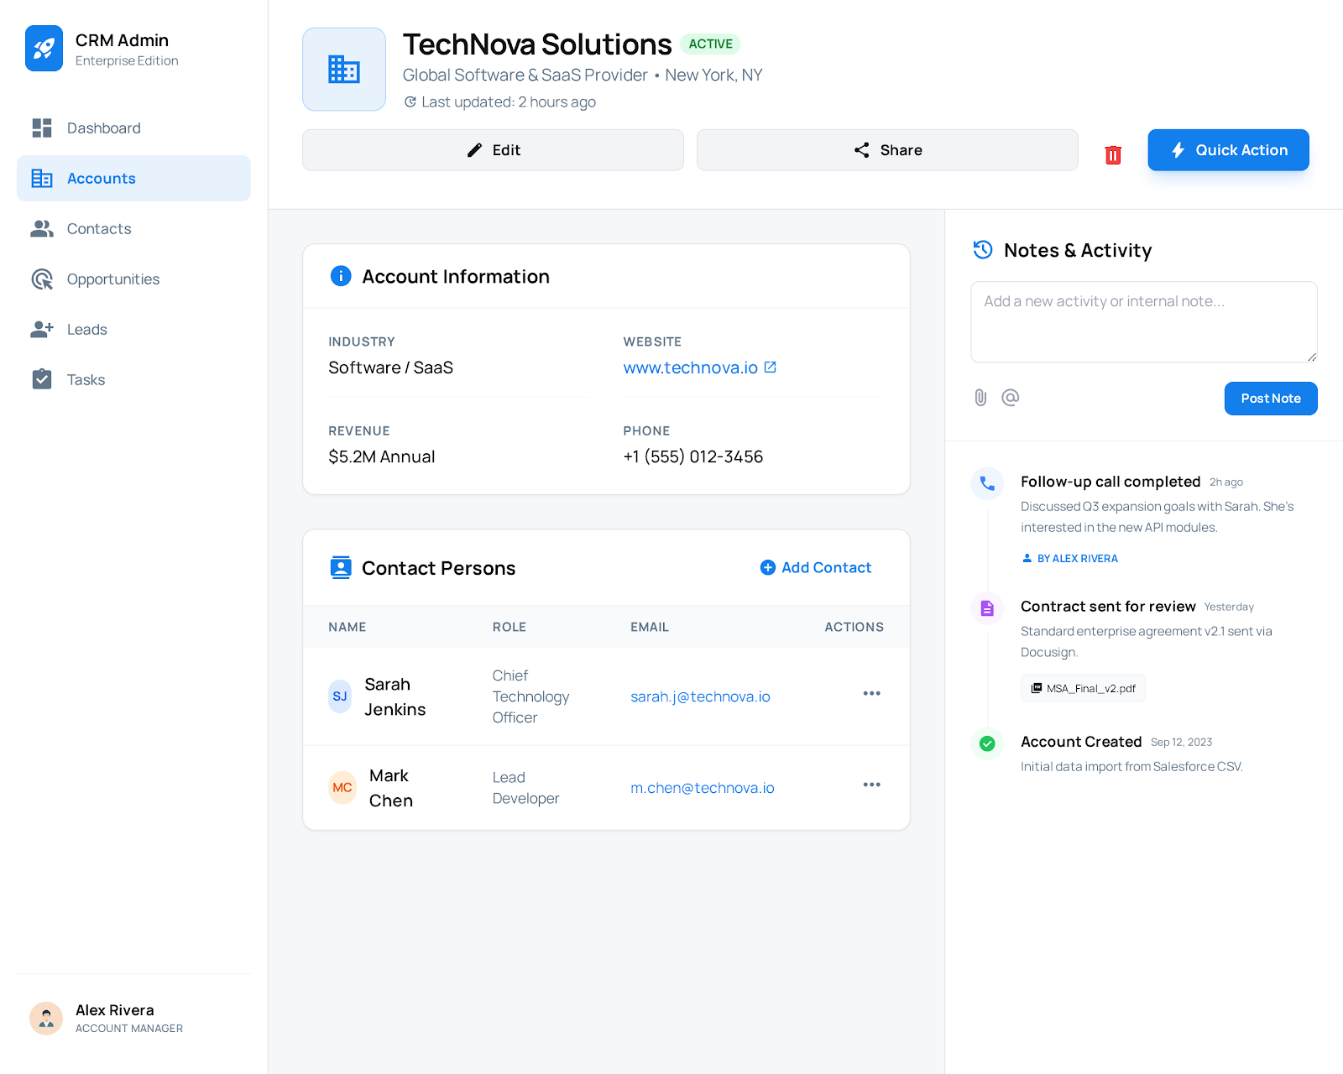This screenshot has width=1343, height=1074.
Task: Open Opportunities via the target icon
Action: pyautogui.click(x=41, y=279)
